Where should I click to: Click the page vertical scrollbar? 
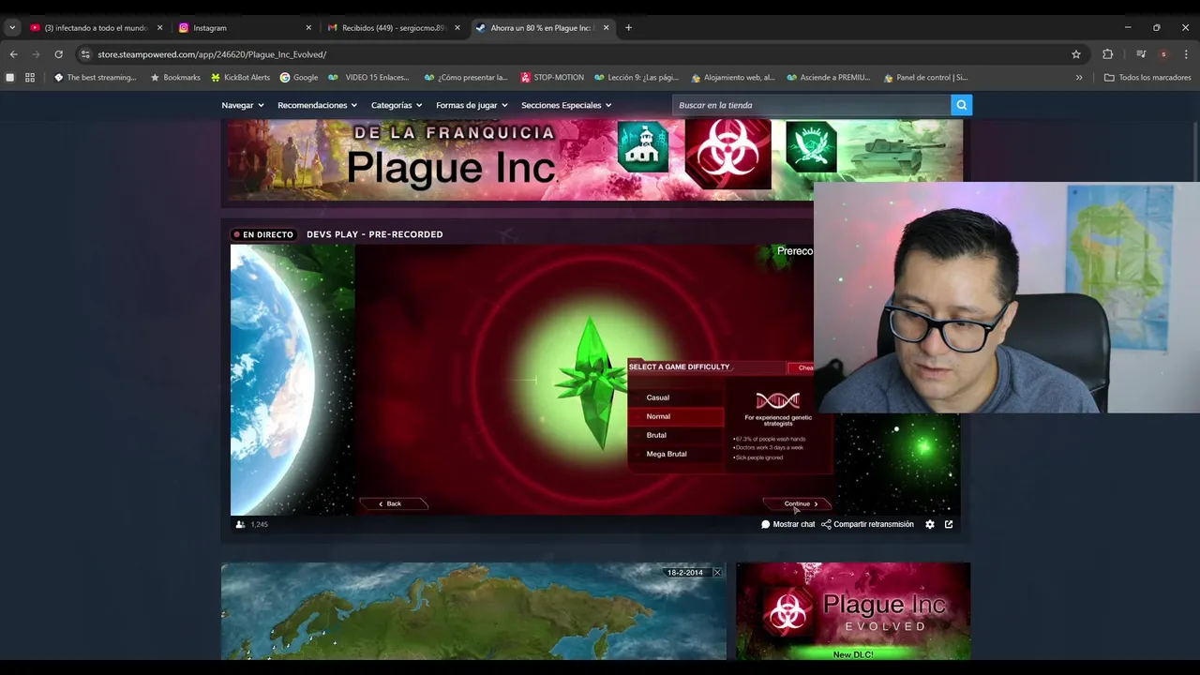tap(1195, 150)
